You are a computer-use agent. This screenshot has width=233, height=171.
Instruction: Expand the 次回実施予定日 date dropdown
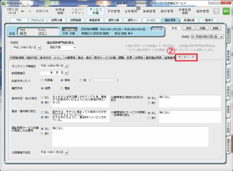pos(67,153)
